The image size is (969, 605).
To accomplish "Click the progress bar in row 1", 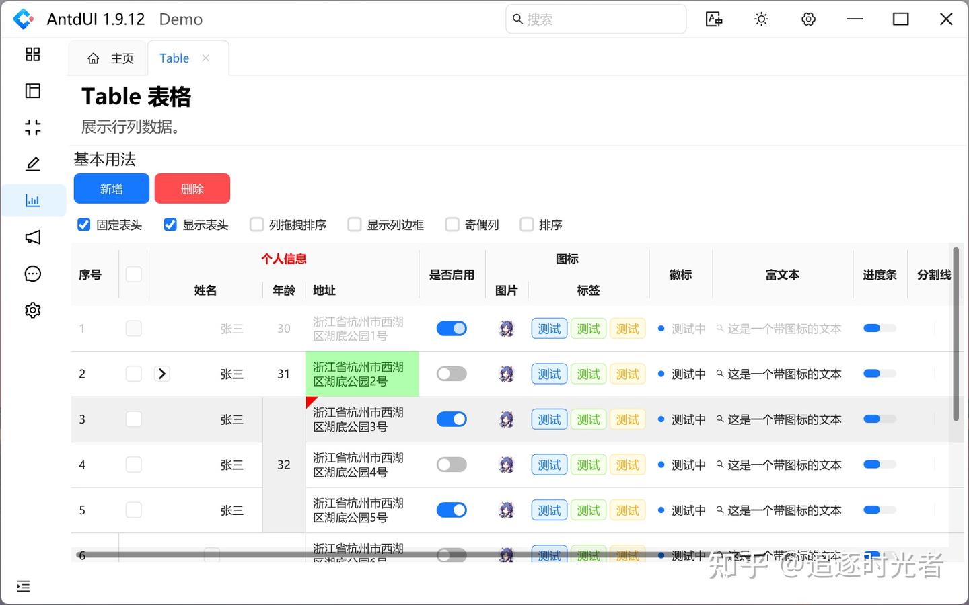I will pos(880,328).
